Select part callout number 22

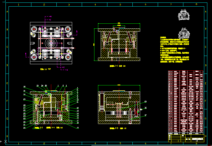coord(24,122)
